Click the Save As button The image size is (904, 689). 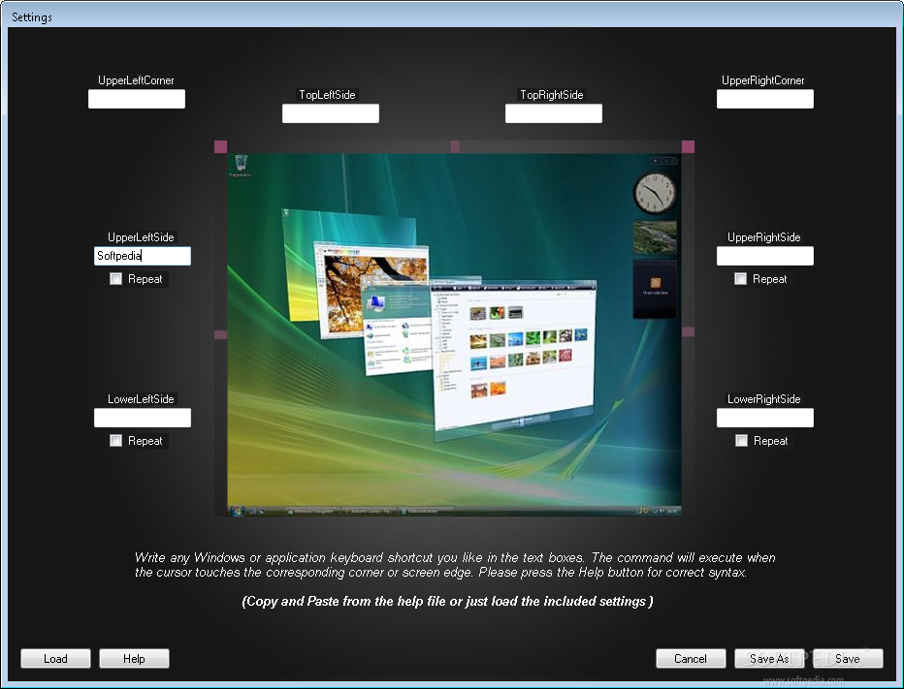769,658
